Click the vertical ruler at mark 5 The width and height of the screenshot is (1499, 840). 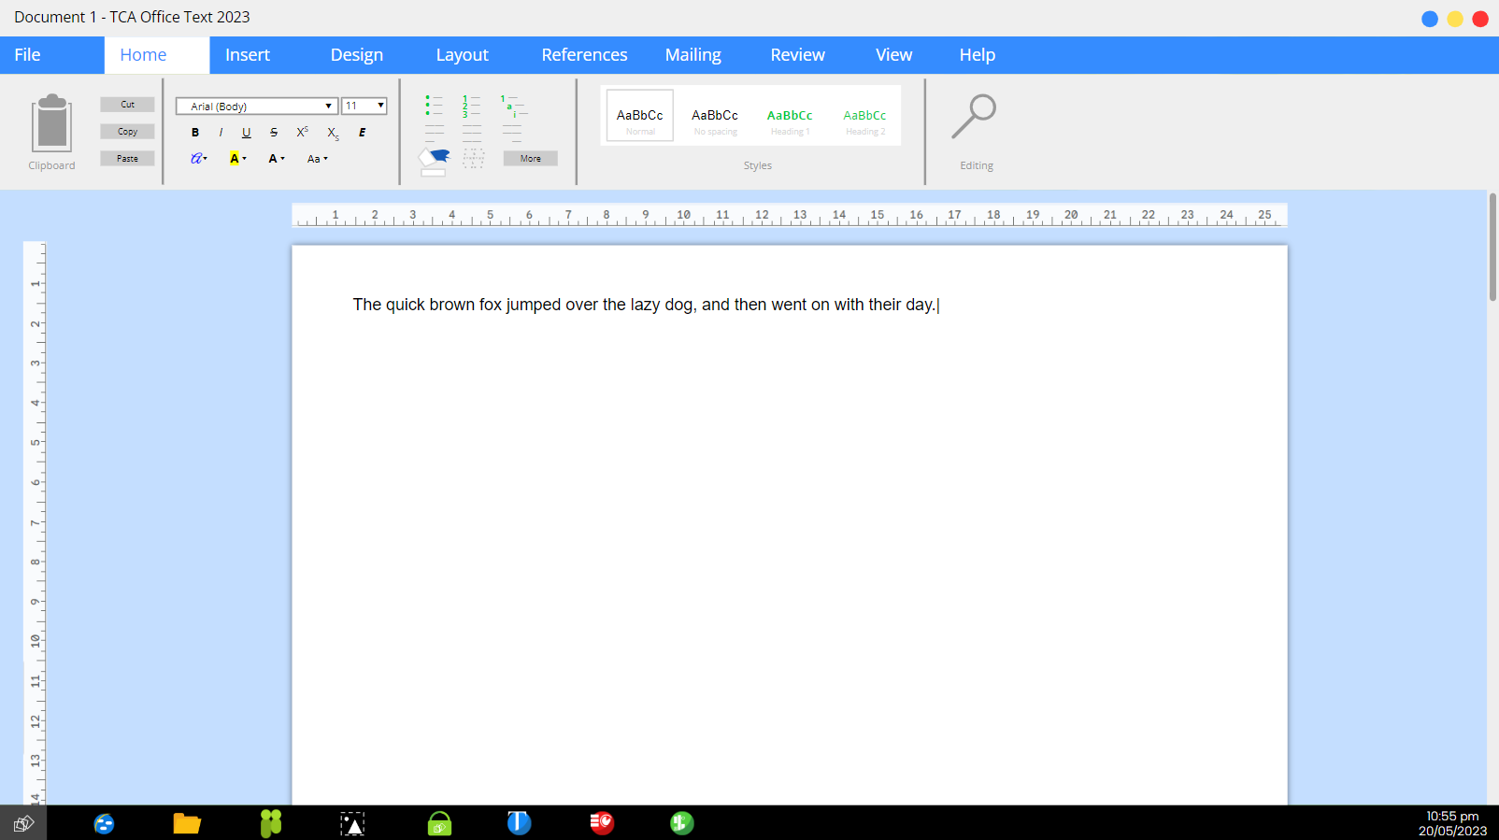point(36,443)
